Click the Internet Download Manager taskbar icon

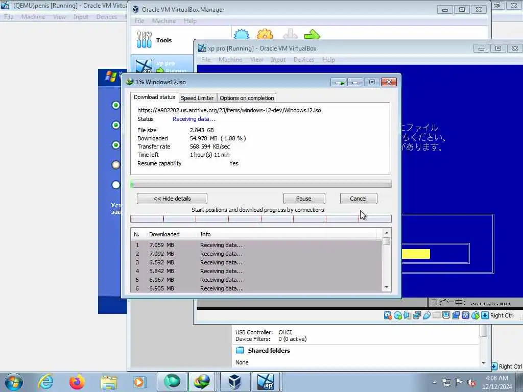point(202,382)
